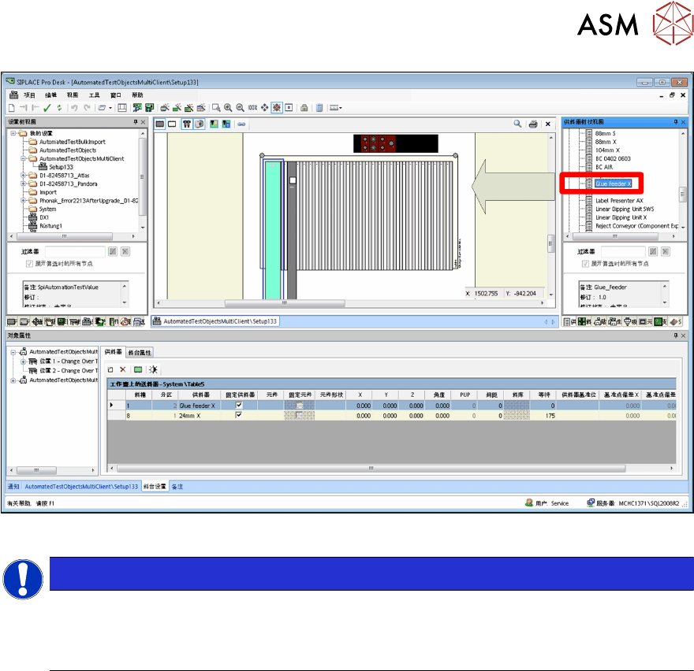Click the clear filter icon in right panel
Viewport: 694px width, 671px height.
[x=666, y=251]
